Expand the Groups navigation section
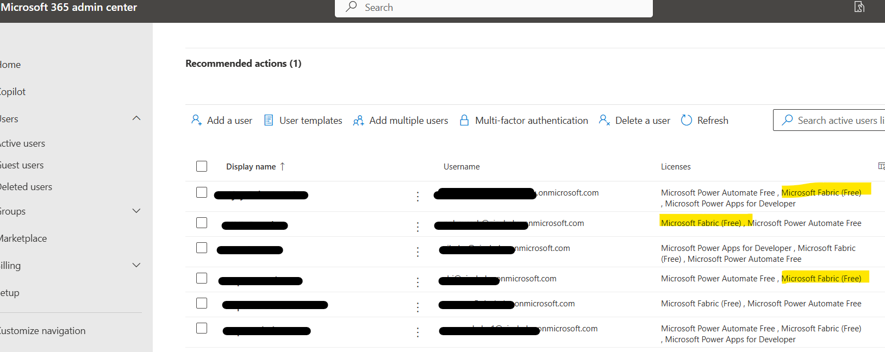 point(136,211)
